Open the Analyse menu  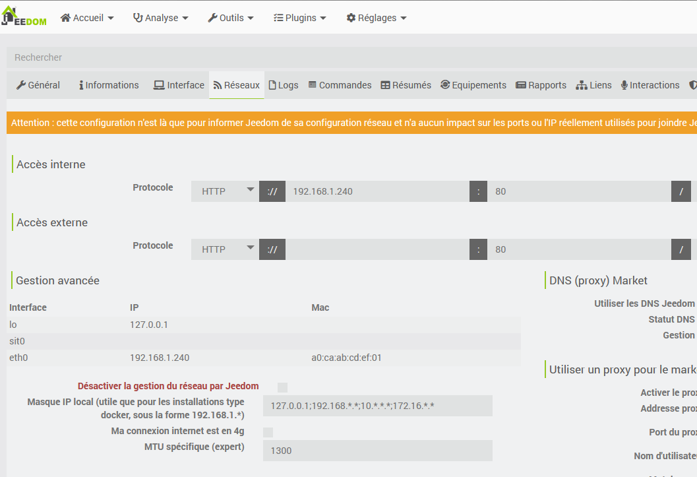(160, 18)
